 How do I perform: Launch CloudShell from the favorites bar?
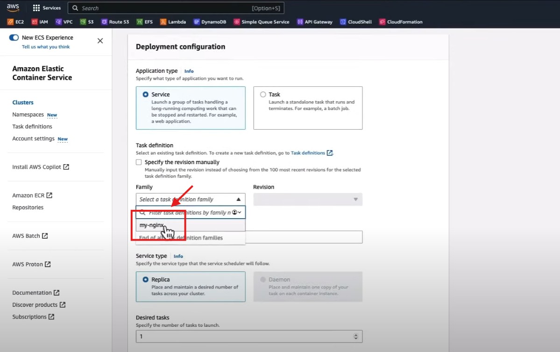pos(357,22)
